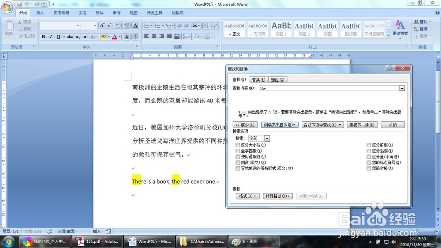Click the Shrink Font icon
Image resolution: width=441 pixels, height=248 pixels.
[x=109, y=25]
